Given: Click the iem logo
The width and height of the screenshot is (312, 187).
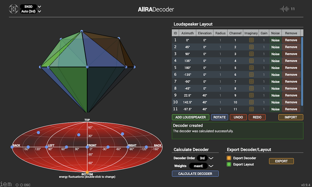Looking at the screenshot, I should tap(6, 184).
